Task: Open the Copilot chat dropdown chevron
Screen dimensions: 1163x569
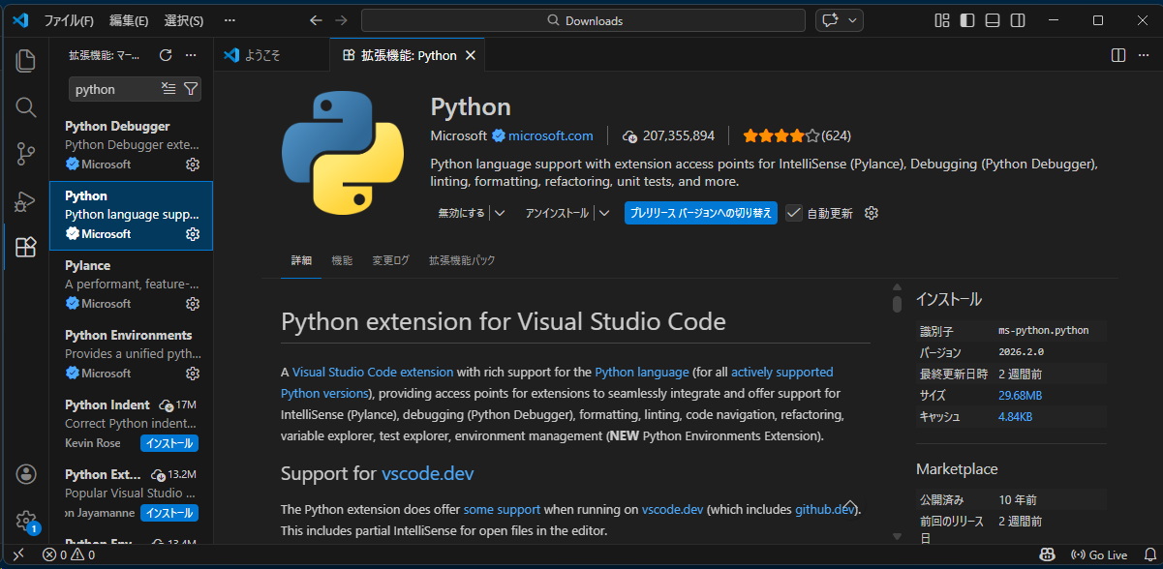Action: [x=853, y=20]
